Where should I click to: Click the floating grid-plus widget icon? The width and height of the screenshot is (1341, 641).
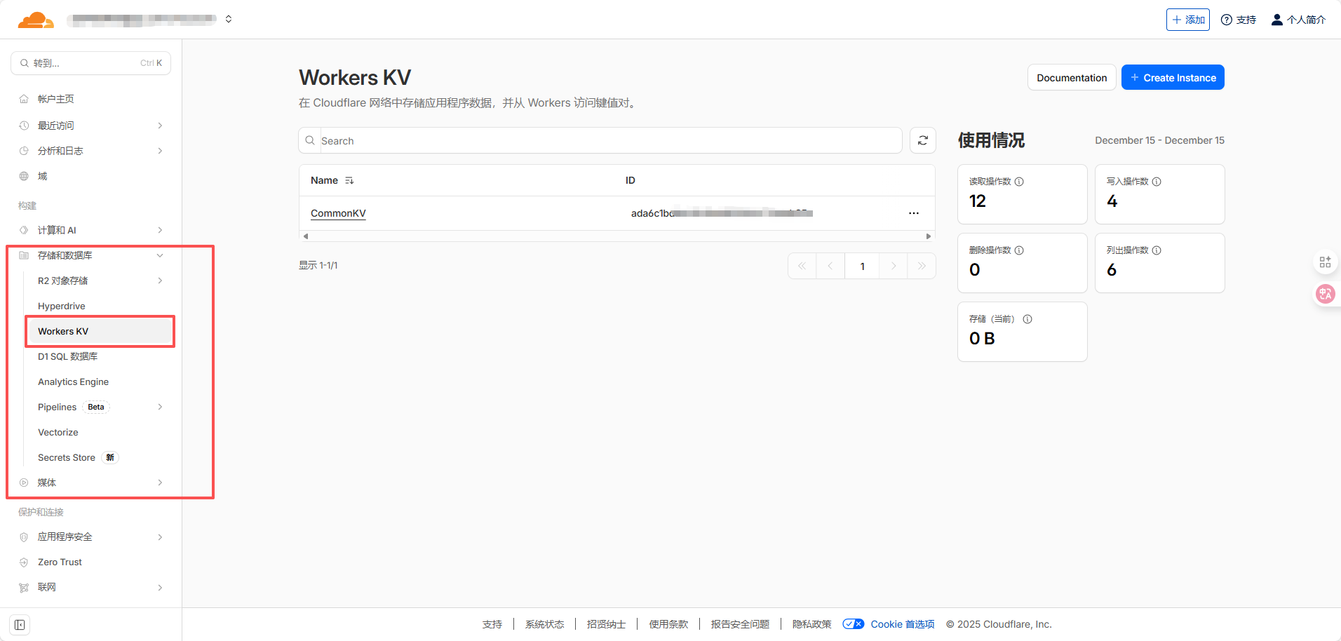tap(1325, 262)
